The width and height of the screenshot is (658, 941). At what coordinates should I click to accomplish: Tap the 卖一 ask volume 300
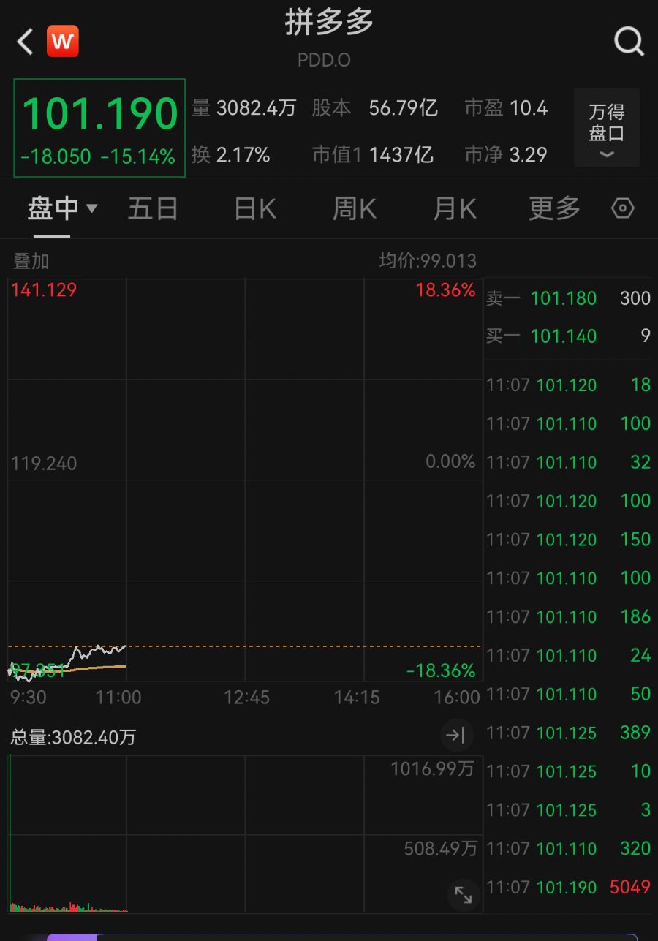pos(635,298)
